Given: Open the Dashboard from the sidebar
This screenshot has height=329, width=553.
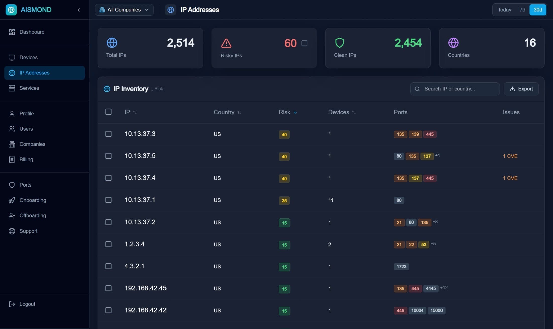Looking at the screenshot, I should (x=32, y=32).
